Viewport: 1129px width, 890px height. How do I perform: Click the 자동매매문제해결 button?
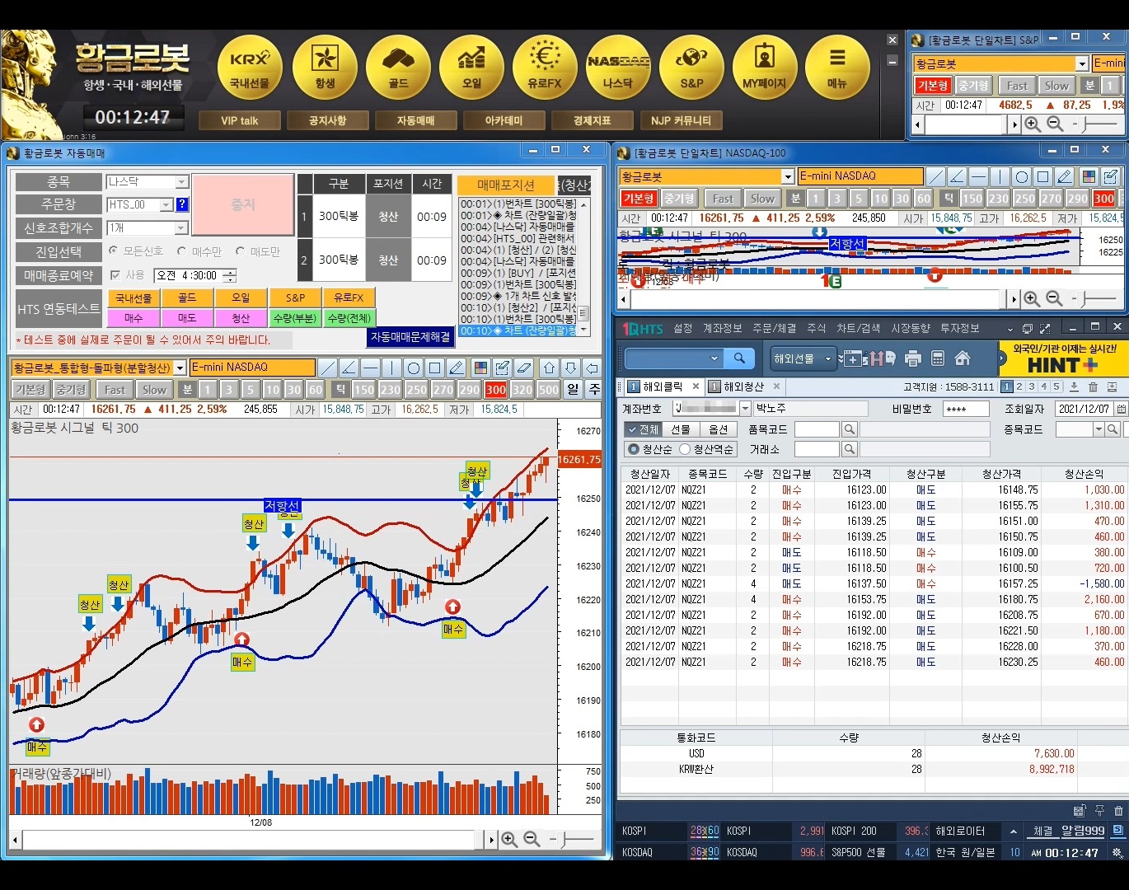pos(410,337)
